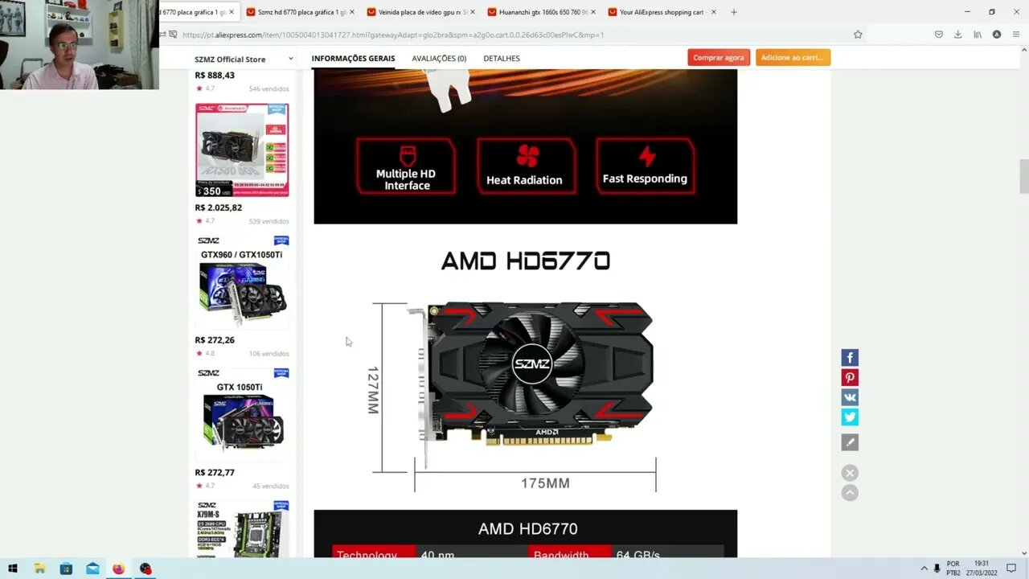1029x579 pixels.
Task: Open the Detalhes tab
Action: point(502,58)
